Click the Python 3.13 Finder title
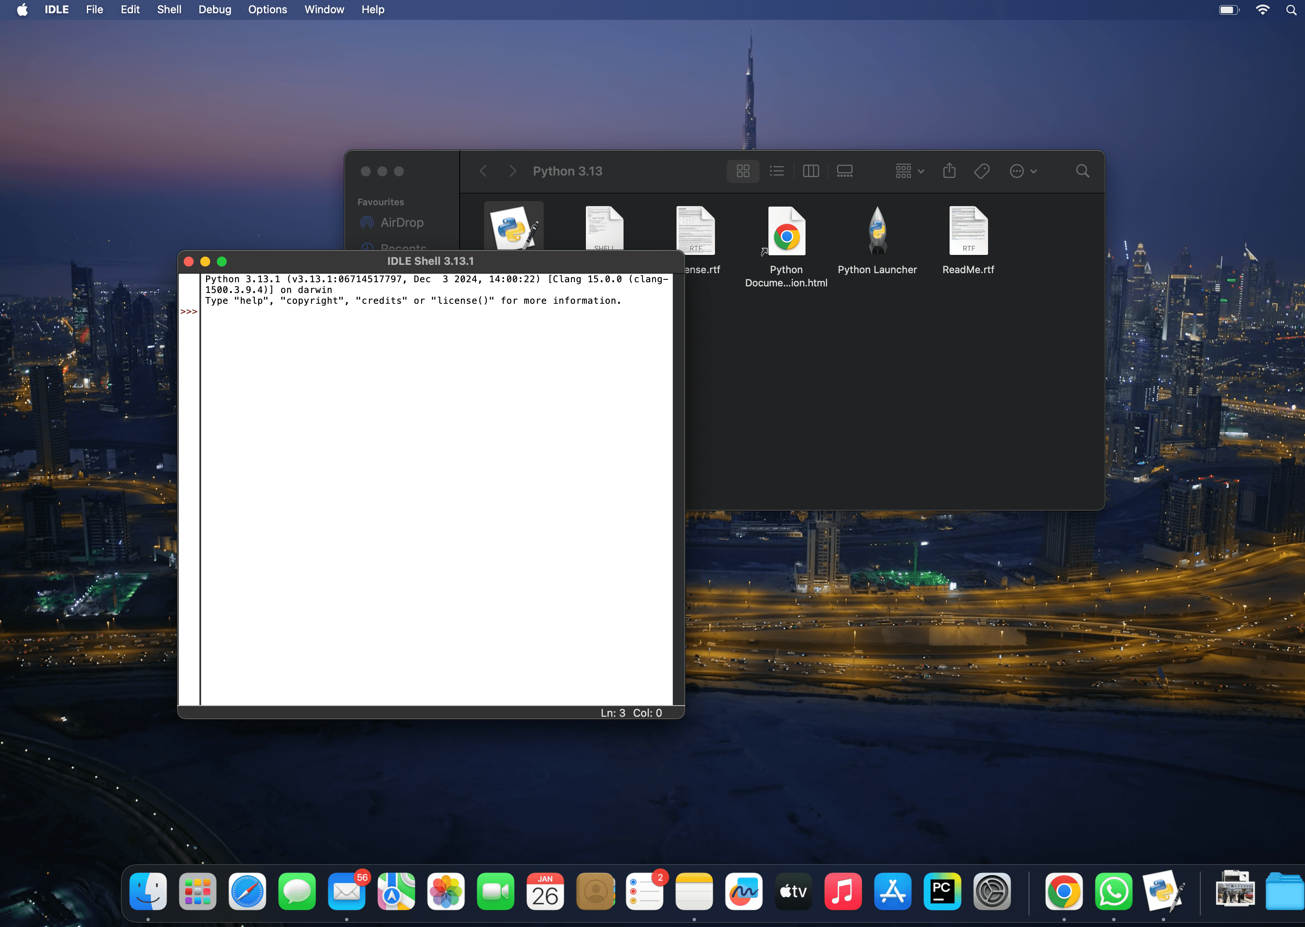This screenshot has height=927, width=1305. click(x=567, y=171)
